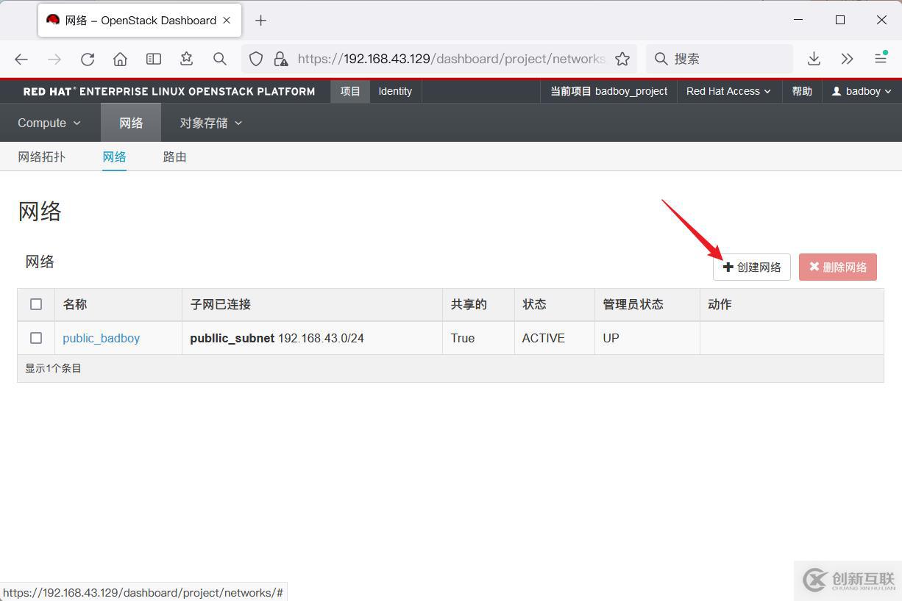Click the ACTIVE status cell
The image size is (902, 601).
[554, 338]
